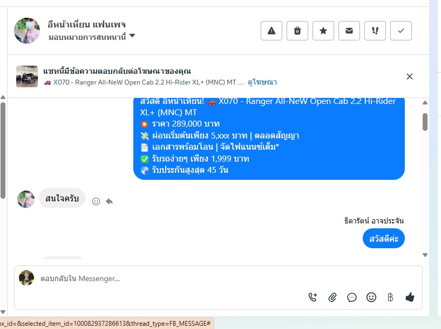Image resolution: width=441 pixels, height=329 pixels.
Task: Open the ดูโฆษณา link
Action: pos(262,82)
